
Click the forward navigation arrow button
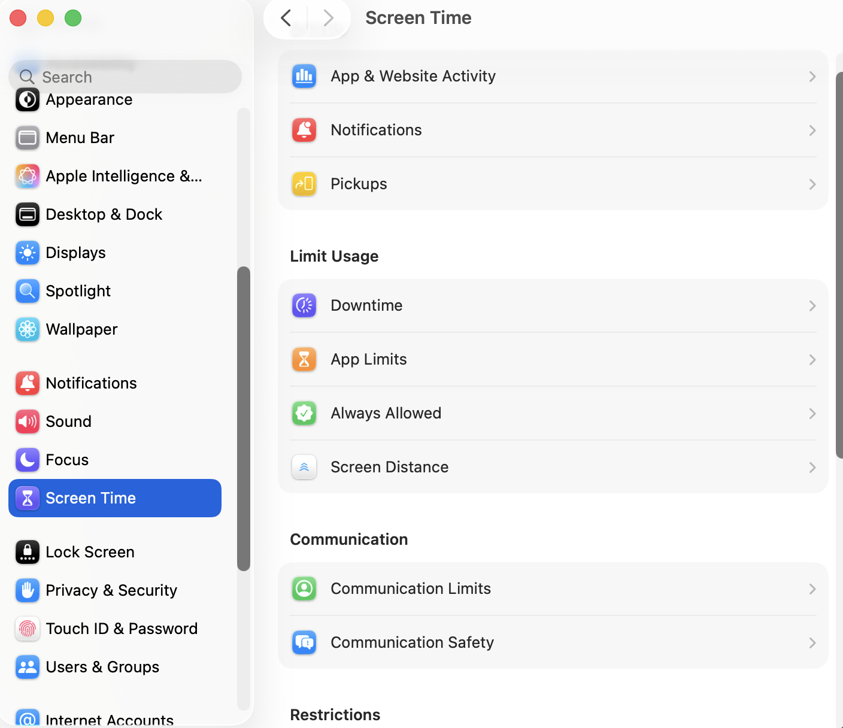coord(328,18)
